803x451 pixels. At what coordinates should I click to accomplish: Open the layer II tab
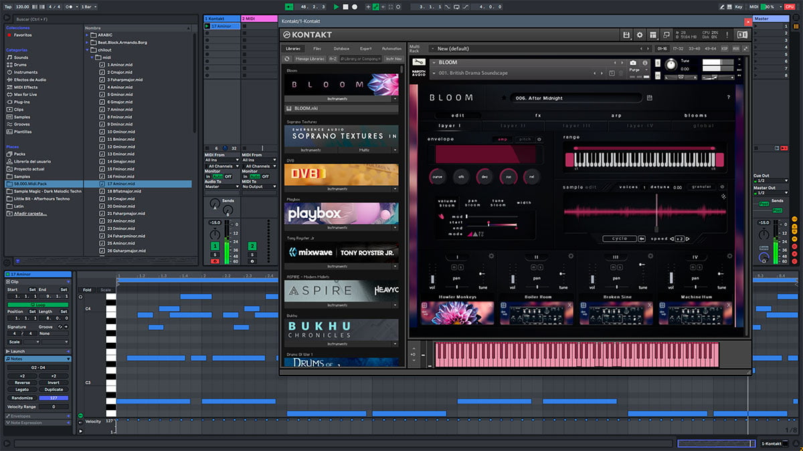(x=513, y=126)
